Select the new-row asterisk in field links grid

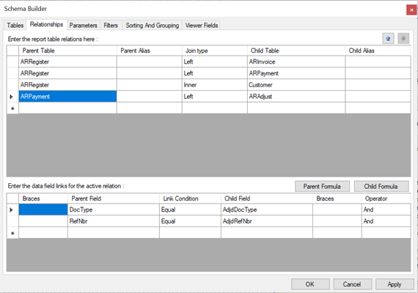12,233
